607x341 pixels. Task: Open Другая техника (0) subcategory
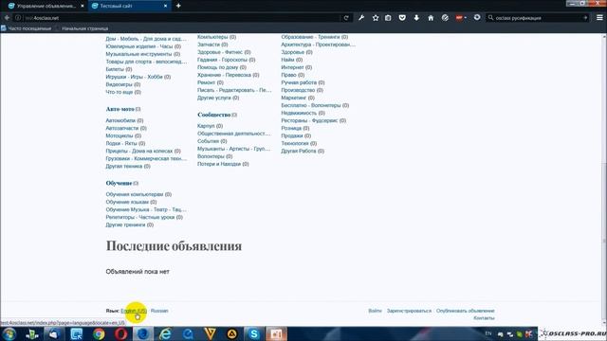pyautogui.click(x=128, y=166)
